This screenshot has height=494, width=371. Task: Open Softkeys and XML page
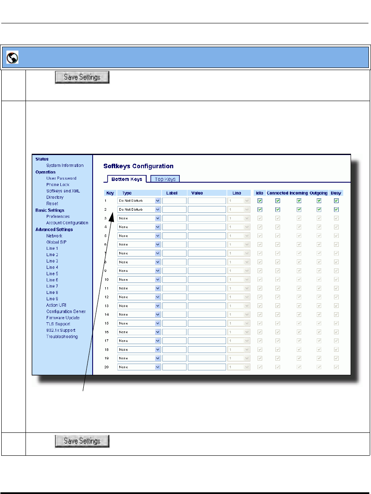(x=63, y=191)
